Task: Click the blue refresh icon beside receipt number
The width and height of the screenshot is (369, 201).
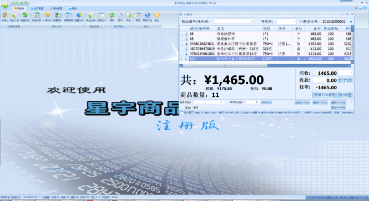Action: (x=351, y=22)
